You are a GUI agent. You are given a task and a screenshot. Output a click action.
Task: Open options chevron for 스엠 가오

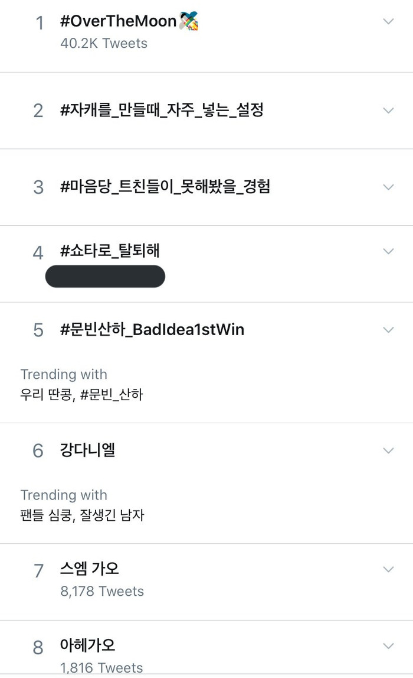[388, 569]
